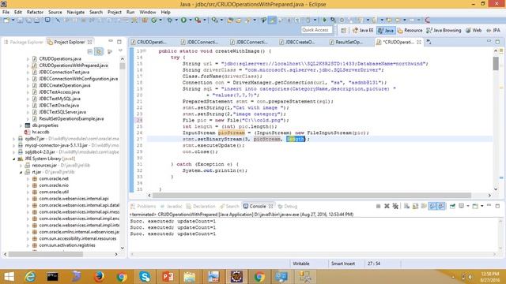506x284 pixels.
Task: Expand JDBCTestMySQL.java tree node
Action: coord(28,99)
